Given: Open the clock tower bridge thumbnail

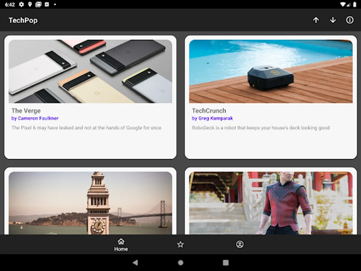Looking at the screenshot, I should click(x=90, y=203).
